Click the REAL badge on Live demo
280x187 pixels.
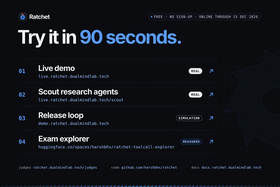click(195, 71)
